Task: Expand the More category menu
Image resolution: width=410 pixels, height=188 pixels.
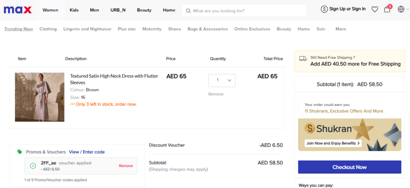Action: click(341, 29)
